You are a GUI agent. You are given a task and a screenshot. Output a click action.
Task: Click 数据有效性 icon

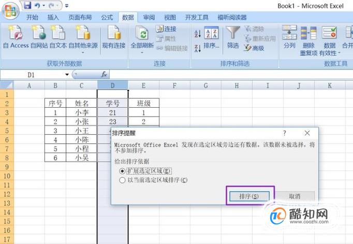tap(329, 33)
